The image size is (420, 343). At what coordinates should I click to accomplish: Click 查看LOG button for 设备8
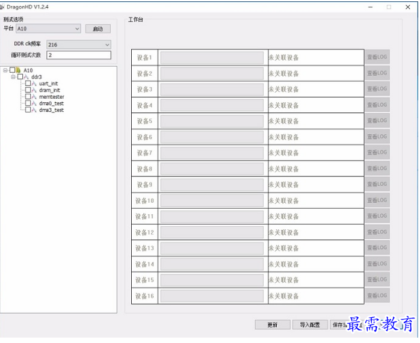click(x=377, y=168)
